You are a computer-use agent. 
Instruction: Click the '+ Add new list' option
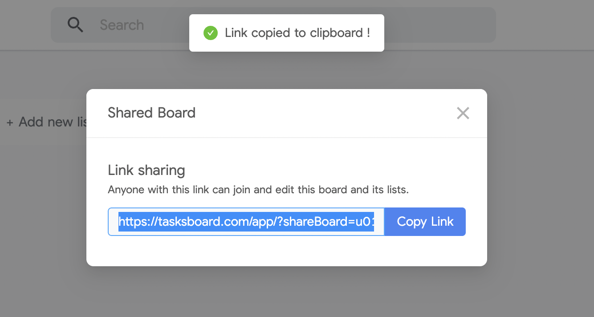(x=45, y=122)
